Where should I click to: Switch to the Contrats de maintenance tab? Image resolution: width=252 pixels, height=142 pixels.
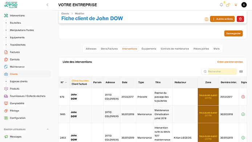click(175, 49)
